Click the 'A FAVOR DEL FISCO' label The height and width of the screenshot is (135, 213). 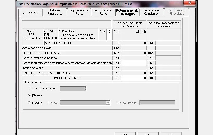(58, 43)
